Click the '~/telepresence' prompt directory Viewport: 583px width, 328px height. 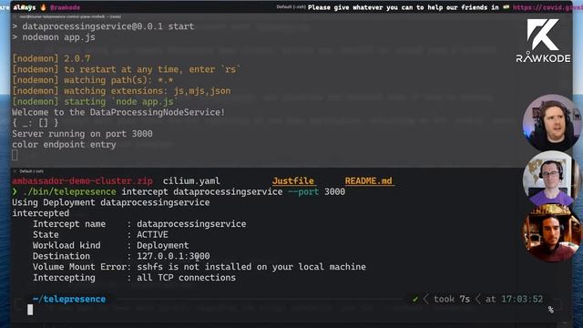tap(69, 299)
